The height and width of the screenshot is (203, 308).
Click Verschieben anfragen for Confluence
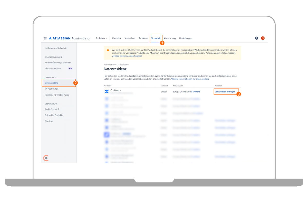(x=225, y=91)
